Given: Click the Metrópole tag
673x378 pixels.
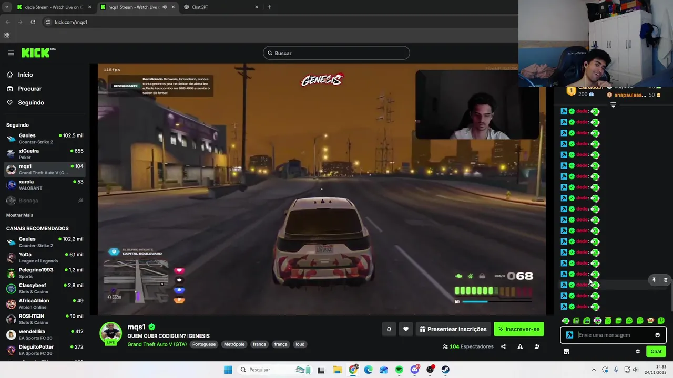Looking at the screenshot, I should 234,344.
